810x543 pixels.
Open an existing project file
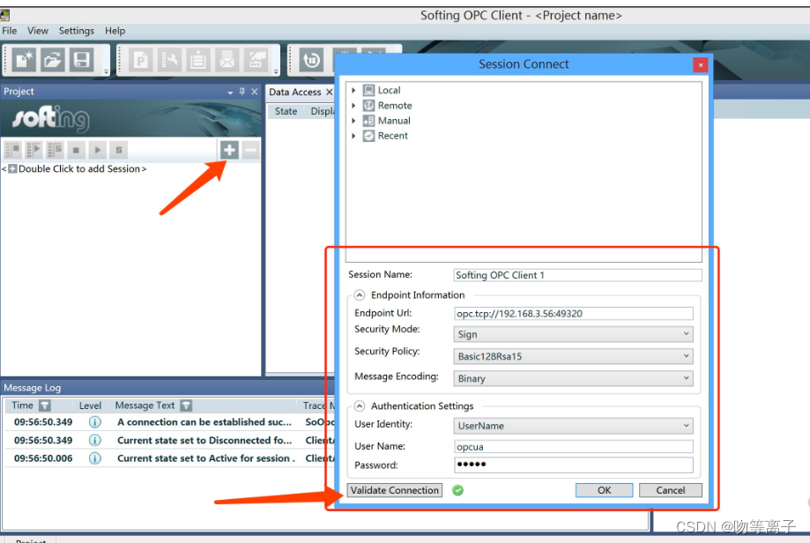pyautogui.click(x=55, y=60)
